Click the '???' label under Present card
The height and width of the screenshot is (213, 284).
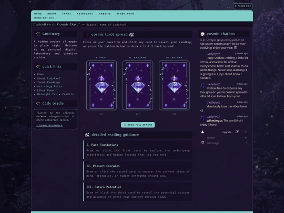point(138,115)
